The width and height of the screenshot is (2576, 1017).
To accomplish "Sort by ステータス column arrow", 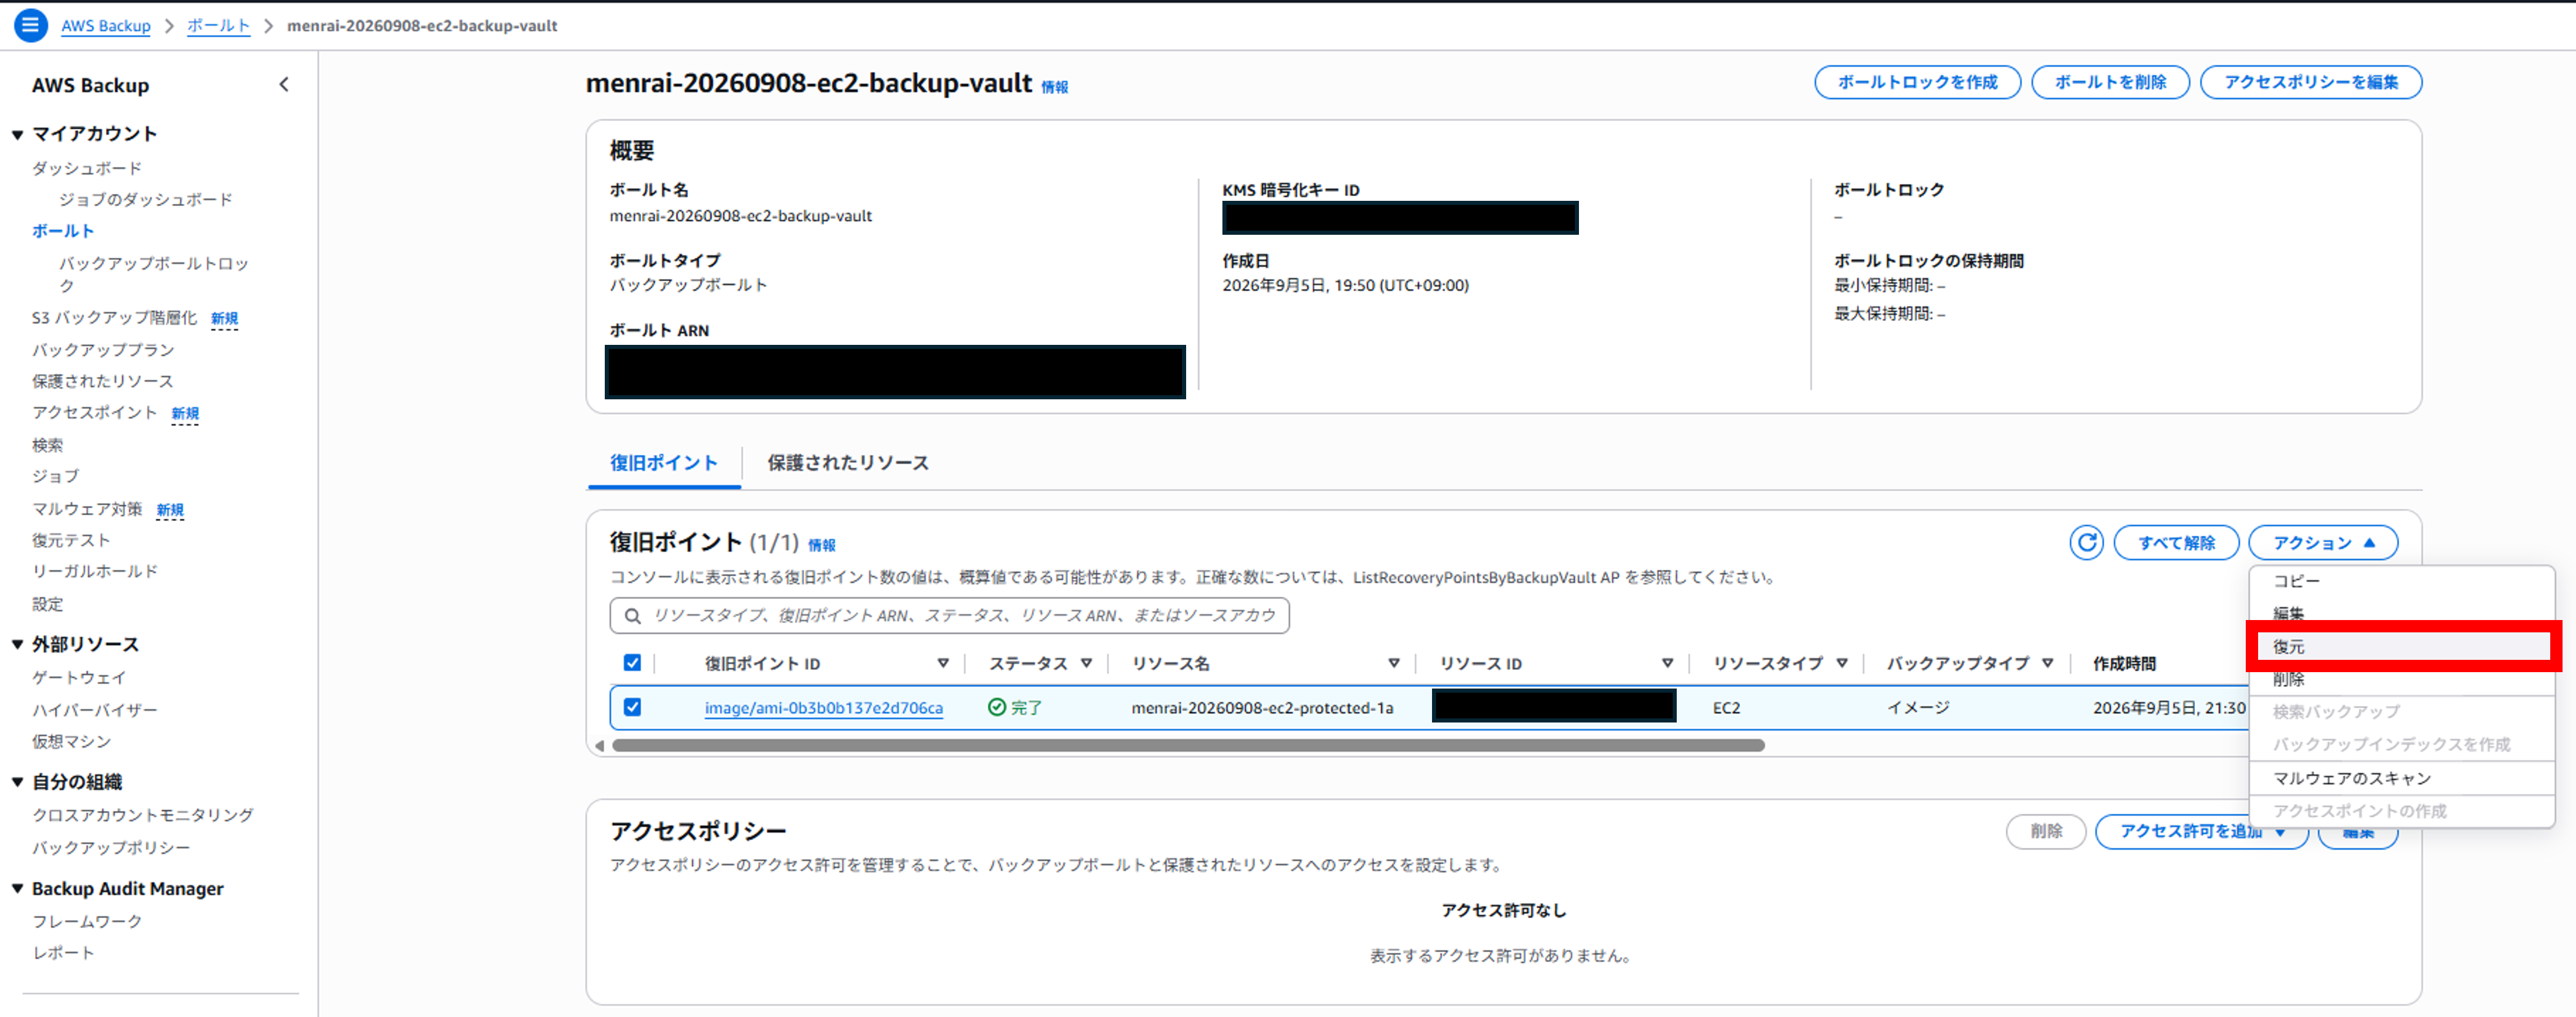I will tap(1086, 663).
